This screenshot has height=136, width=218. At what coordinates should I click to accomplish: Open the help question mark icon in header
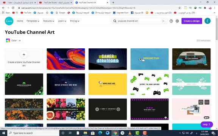(171, 21)
